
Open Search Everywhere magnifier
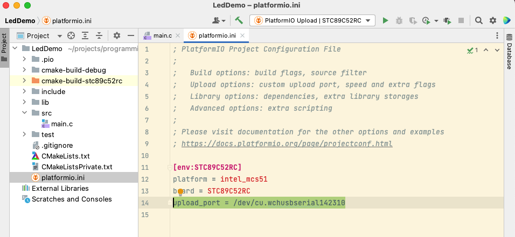pos(479,20)
